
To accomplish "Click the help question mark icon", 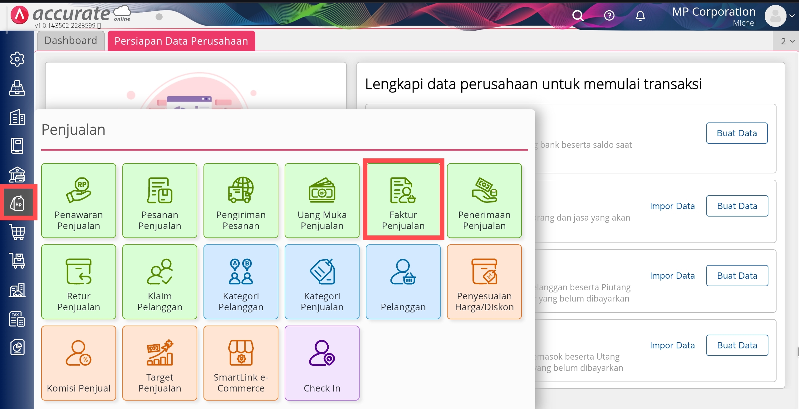I will [x=609, y=15].
